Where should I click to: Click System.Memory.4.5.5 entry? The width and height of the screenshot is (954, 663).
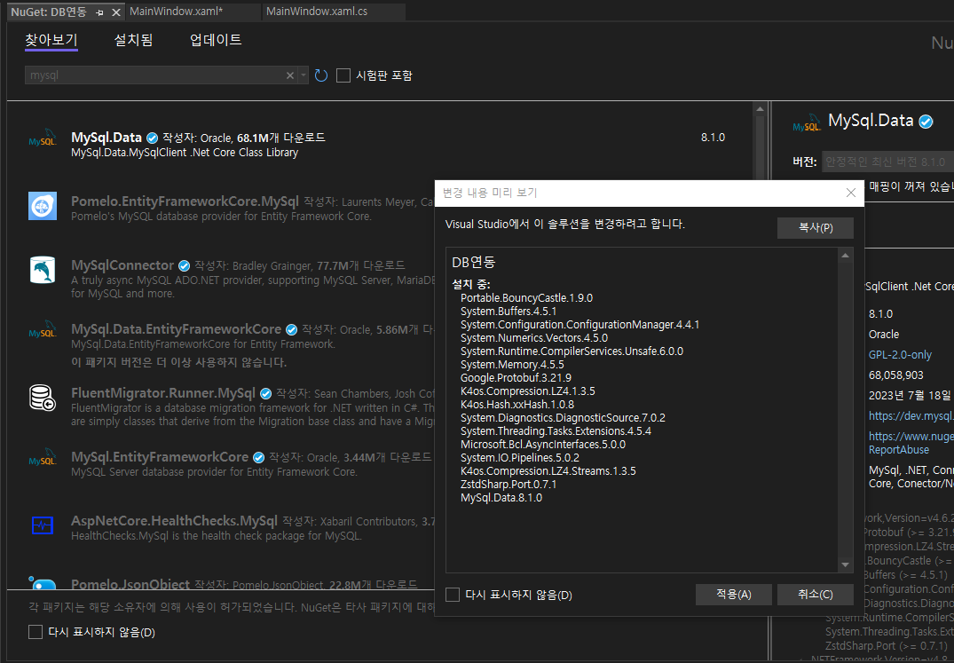point(512,365)
